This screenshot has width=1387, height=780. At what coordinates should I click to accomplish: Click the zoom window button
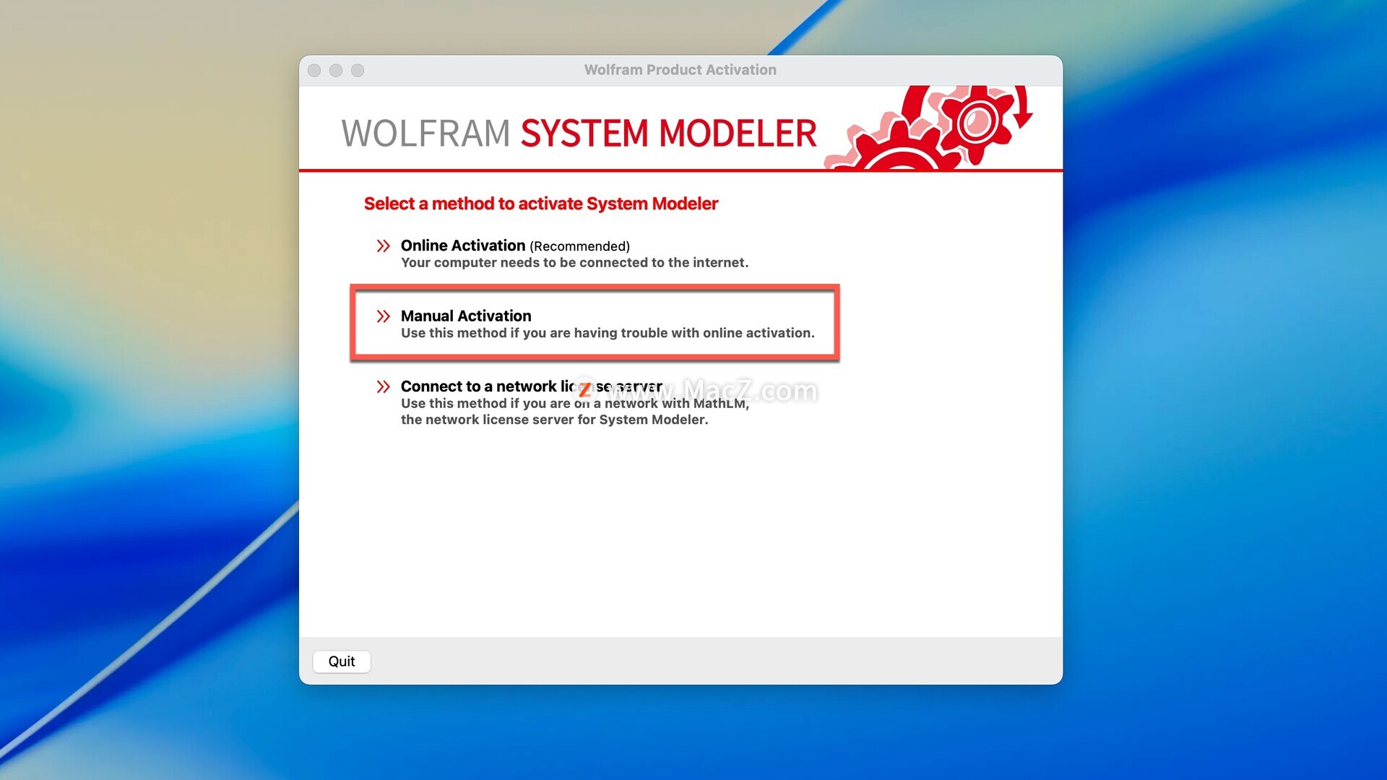point(358,70)
